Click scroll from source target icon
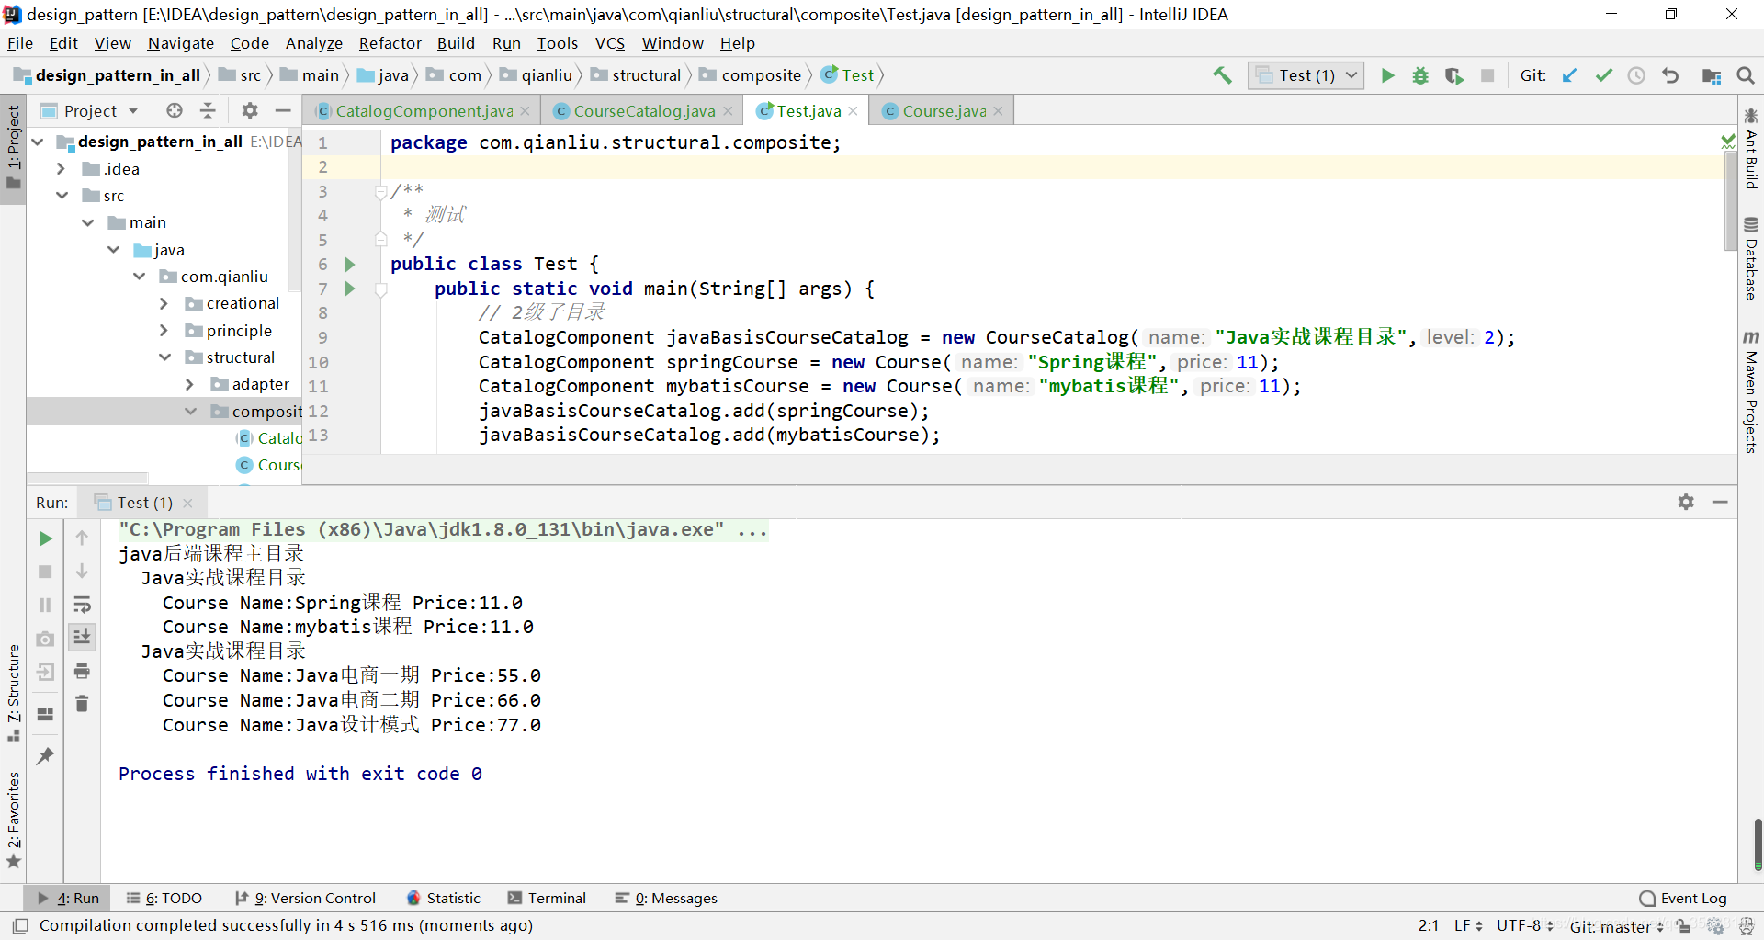This screenshot has width=1764, height=940. 175,110
